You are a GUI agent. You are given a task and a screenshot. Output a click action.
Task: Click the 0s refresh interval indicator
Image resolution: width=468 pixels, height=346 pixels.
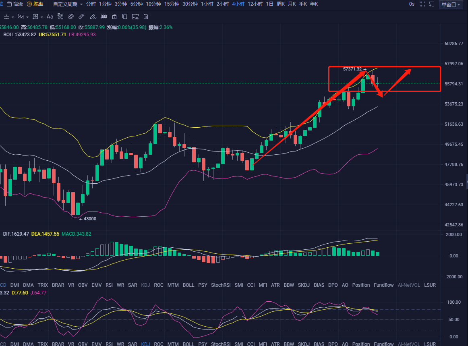point(412,4)
